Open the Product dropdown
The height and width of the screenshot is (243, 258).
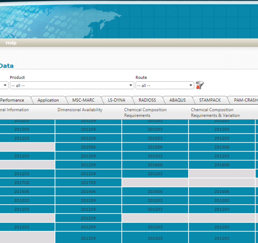[72, 85]
